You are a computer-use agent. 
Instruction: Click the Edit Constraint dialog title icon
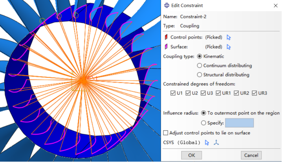click(x=167, y=5)
